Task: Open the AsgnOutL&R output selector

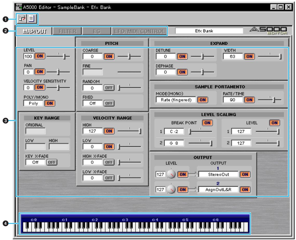Action: (x=218, y=190)
